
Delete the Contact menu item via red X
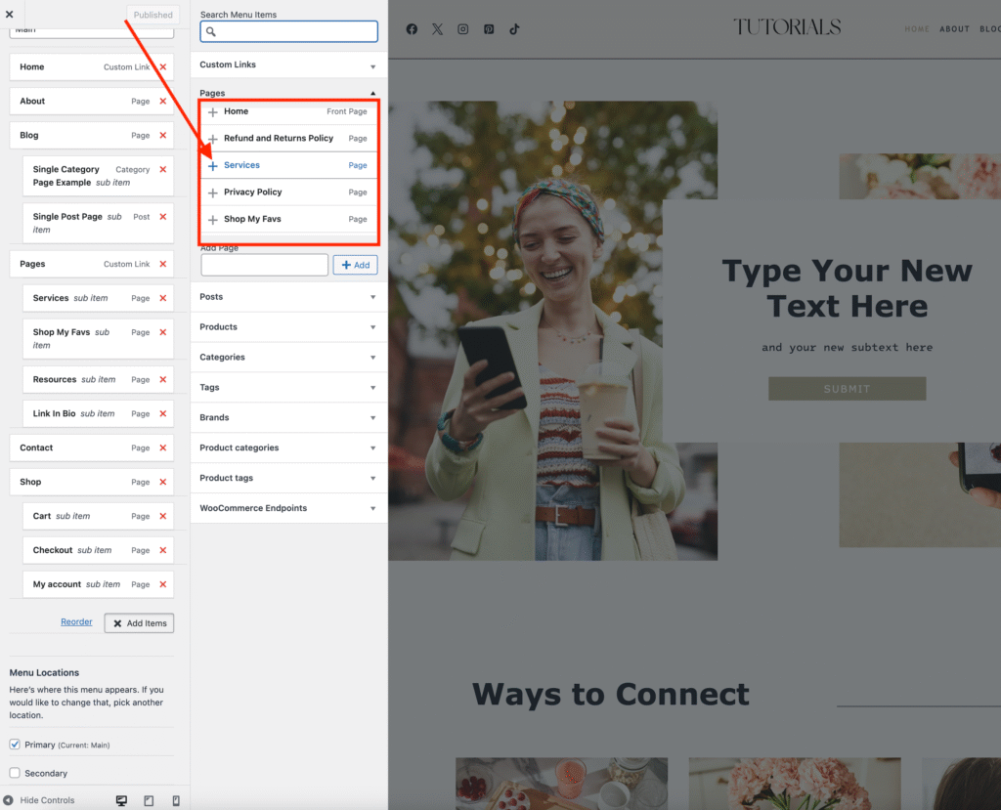click(163, 448)
